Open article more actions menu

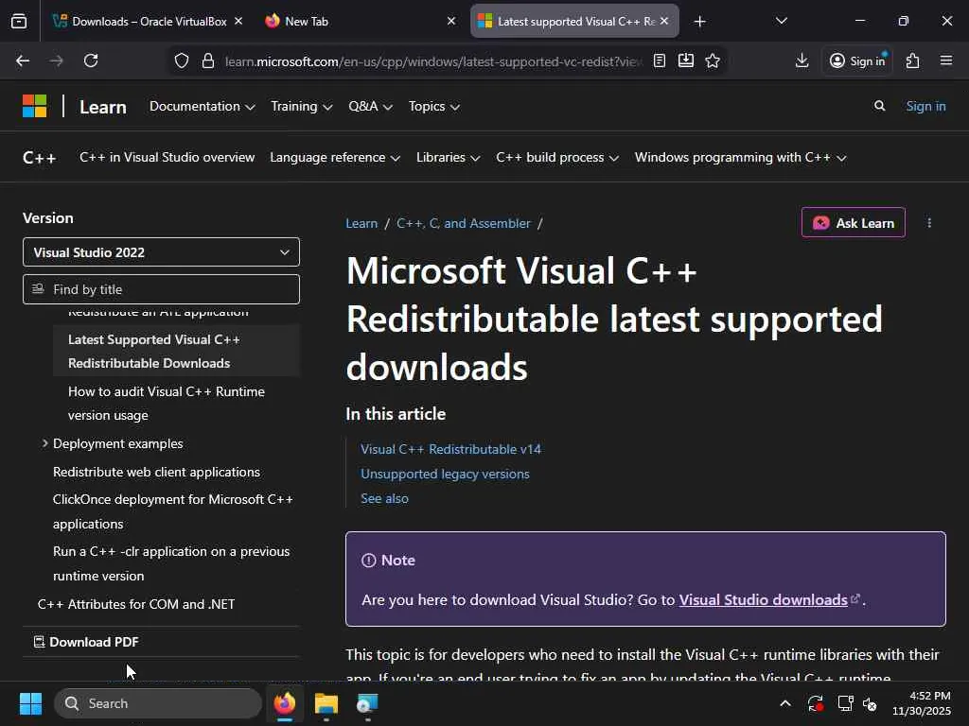[929, 223]
